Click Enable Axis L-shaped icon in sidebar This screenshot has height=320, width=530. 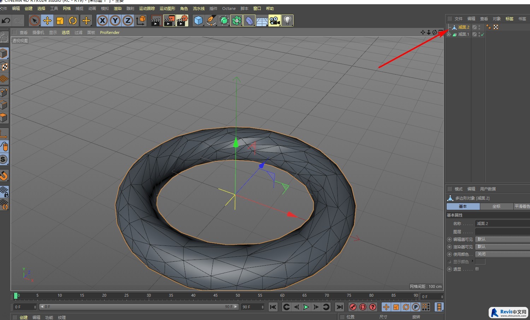click(x=4, y=134)
